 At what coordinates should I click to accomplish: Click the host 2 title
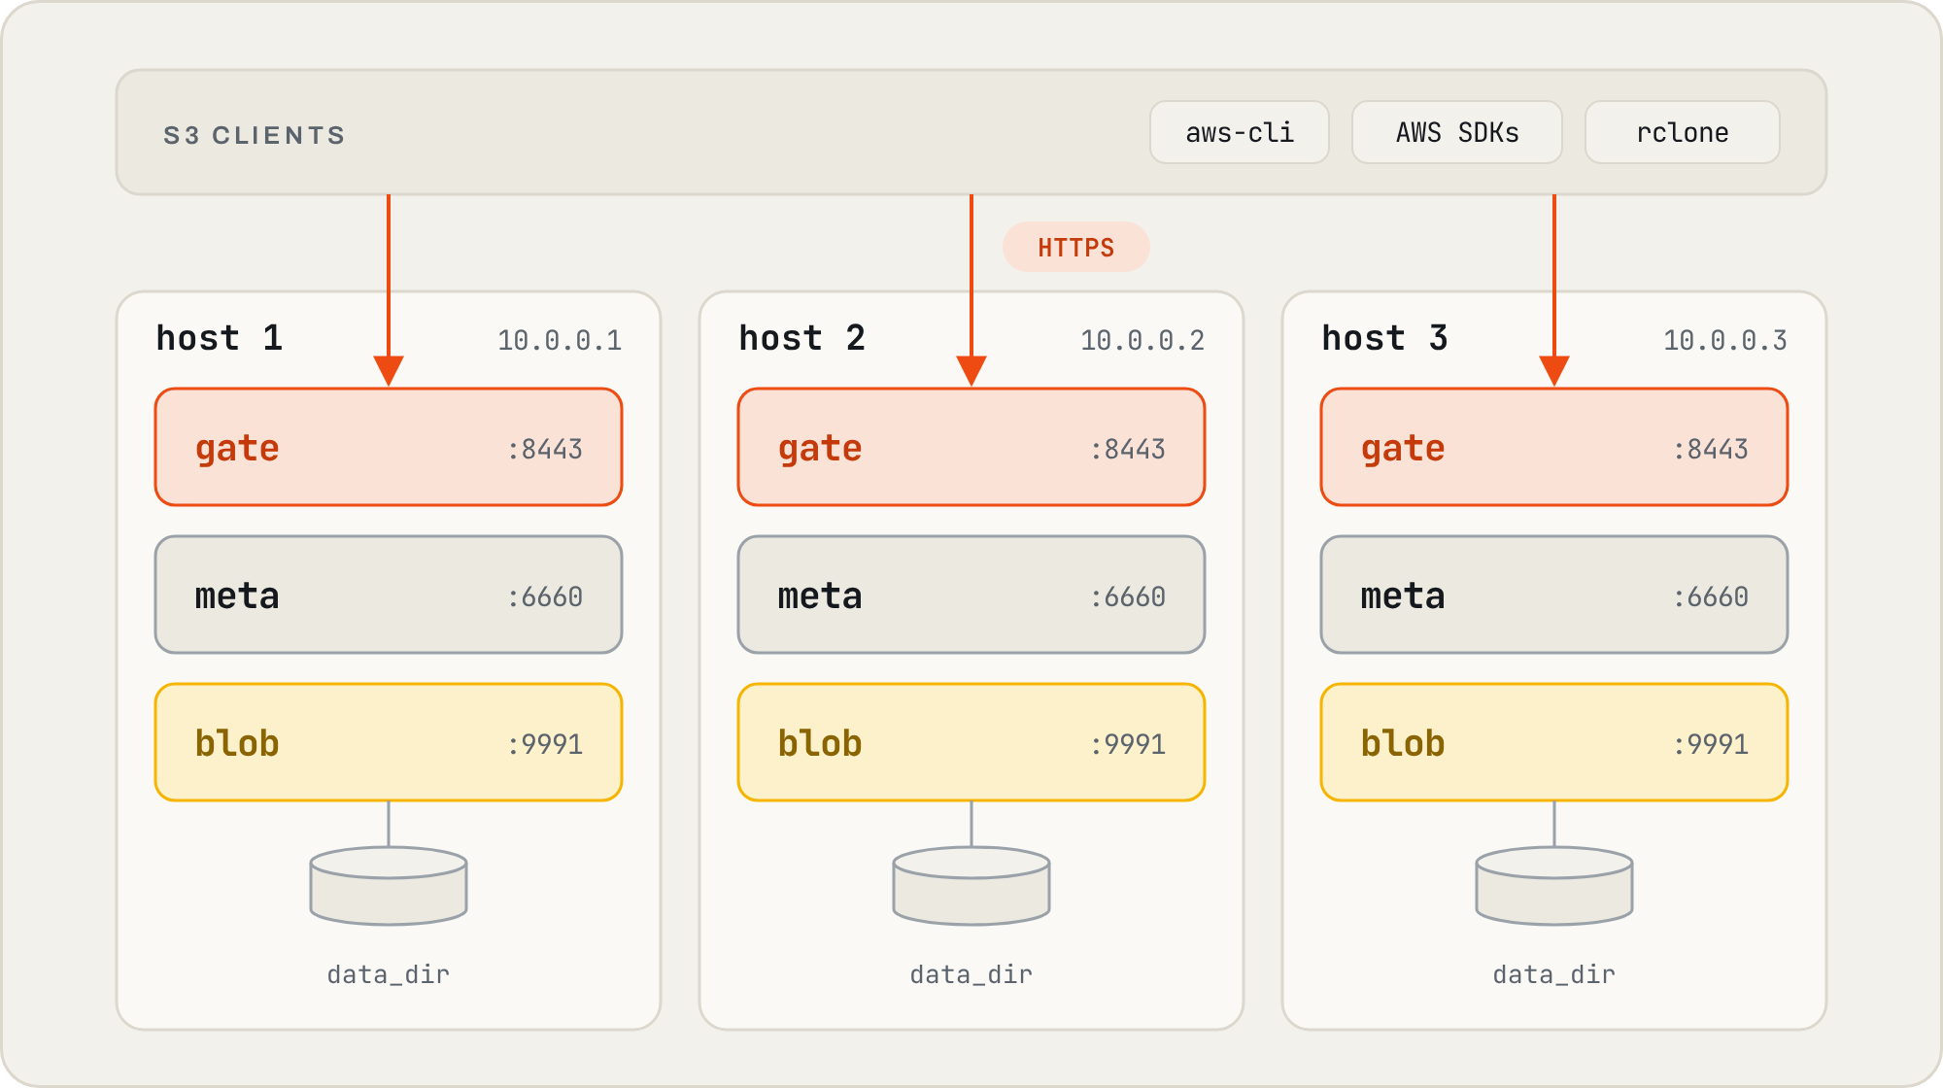coord(802,338)
